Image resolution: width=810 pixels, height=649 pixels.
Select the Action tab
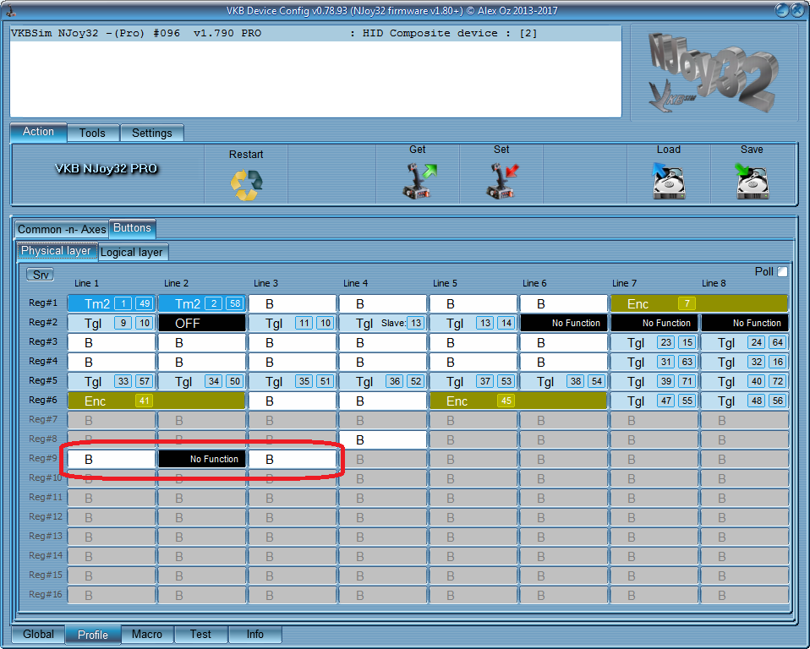[x=38, y=132]
